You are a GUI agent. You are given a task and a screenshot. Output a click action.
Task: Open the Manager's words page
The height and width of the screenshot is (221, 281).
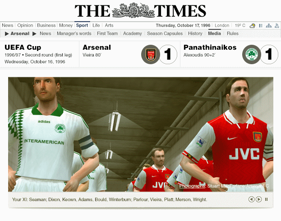[x=74, y=33]
